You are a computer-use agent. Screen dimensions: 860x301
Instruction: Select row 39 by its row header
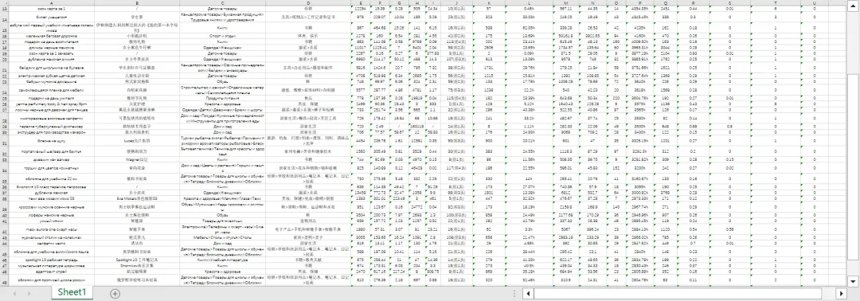5,208
